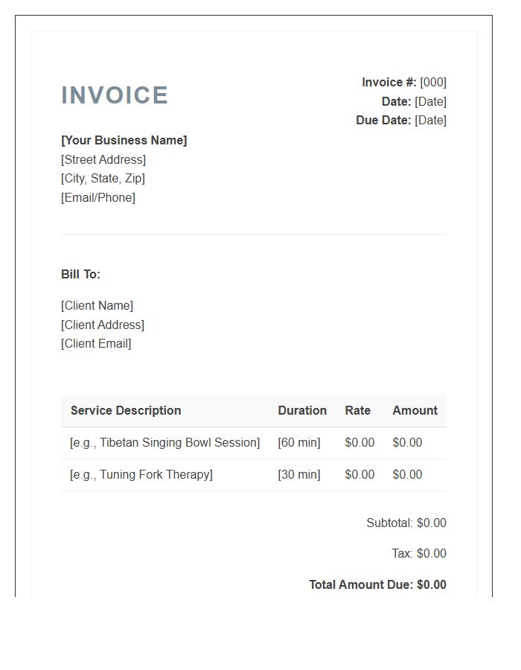Screen dimensions: 521x670
Task: Click the Tax: $0.00 line
Action: [419, 553]
